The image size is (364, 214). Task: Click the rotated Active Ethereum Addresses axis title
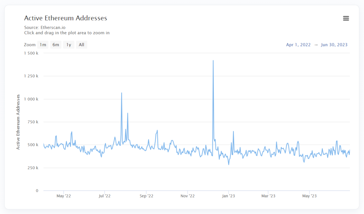coord(18,122)
